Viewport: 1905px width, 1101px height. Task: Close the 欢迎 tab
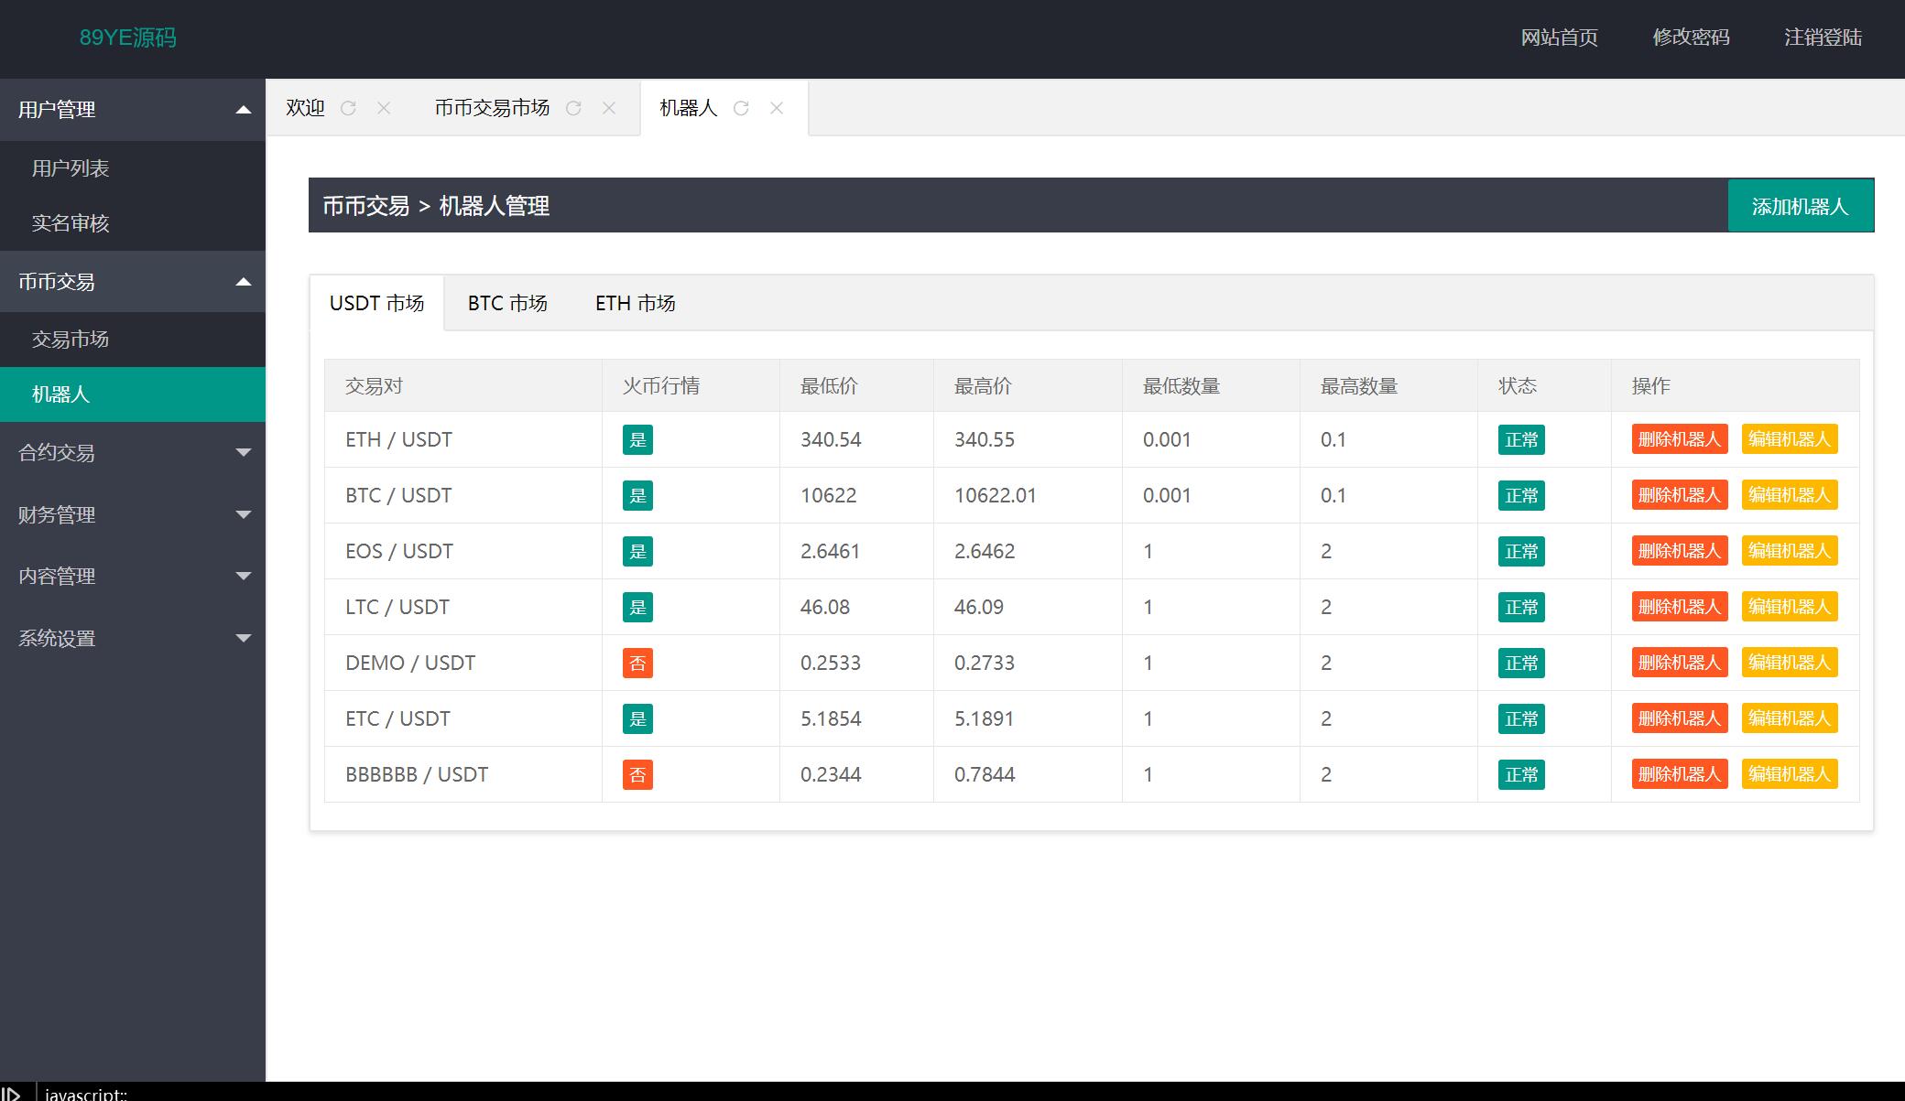coord(384,108)
